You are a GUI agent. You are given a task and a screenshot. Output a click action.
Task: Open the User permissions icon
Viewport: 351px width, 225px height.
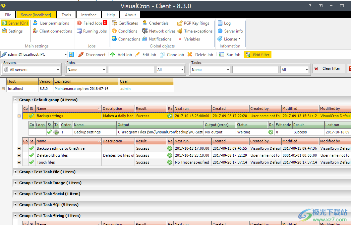[35, 23]
